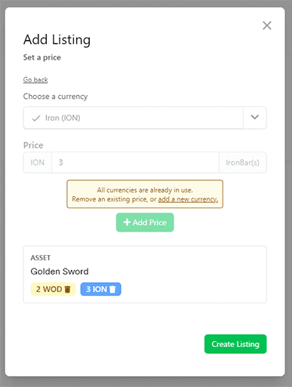The width and height of the screenshot is (292, 387).
Task: Close the Add Listing dialog
Action: pos(267,26)
